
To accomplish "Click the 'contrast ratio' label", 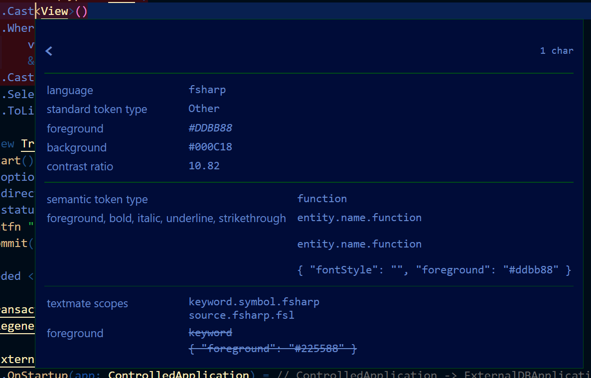I will (80, 166).
